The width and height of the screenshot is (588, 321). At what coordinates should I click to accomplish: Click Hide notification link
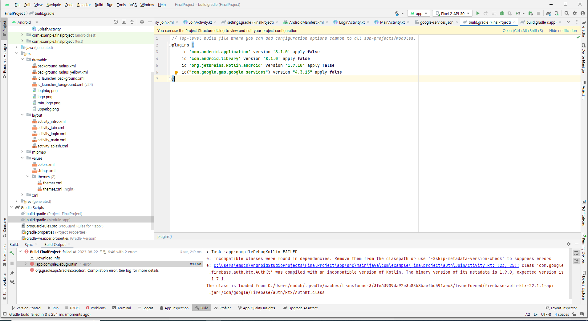[563, 30]
